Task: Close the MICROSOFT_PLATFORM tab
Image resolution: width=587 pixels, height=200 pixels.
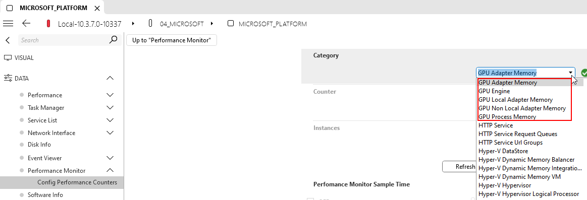Action: point(97,8)
